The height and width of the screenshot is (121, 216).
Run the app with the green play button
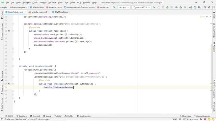pos(154,7)
